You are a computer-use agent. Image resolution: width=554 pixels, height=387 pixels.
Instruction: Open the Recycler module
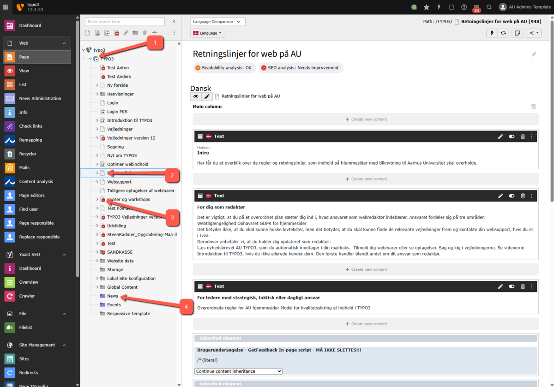coord(37,154)
